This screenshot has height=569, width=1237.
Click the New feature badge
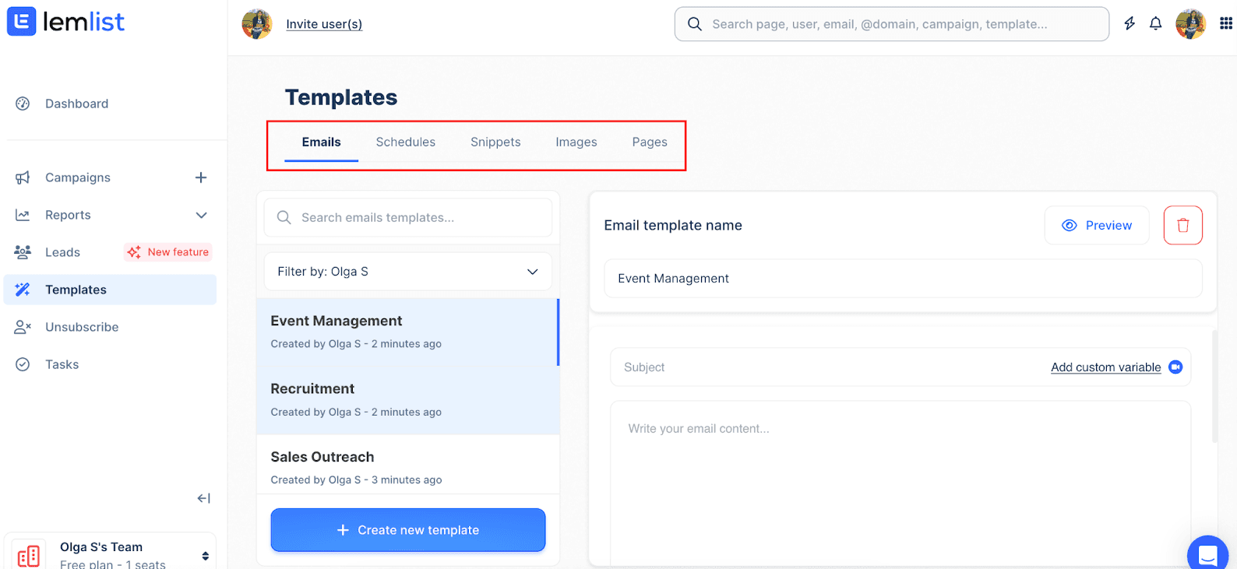[168, 252]
